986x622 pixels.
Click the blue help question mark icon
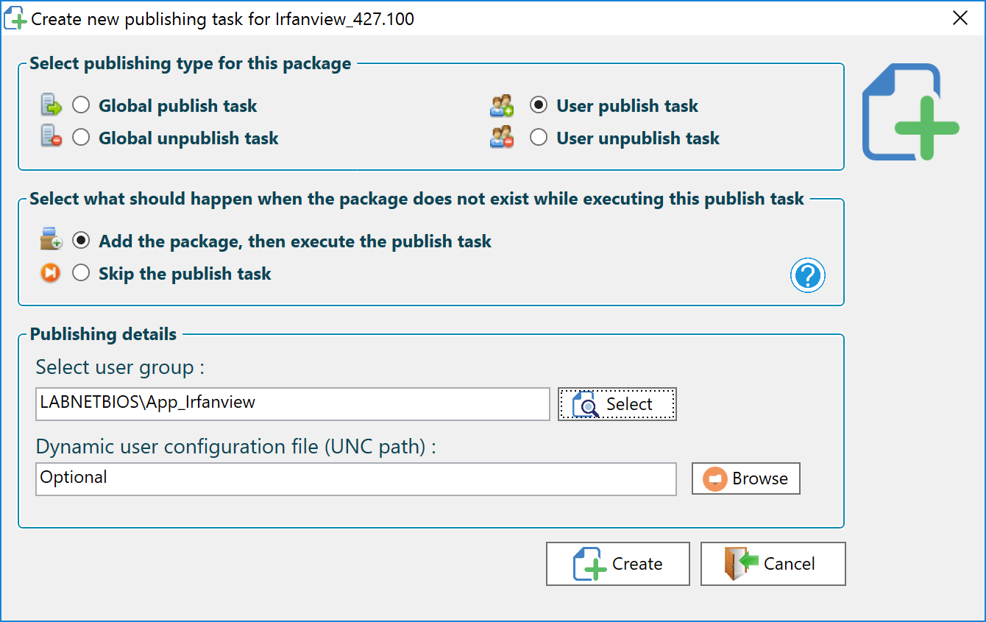(x=807, y=276)
